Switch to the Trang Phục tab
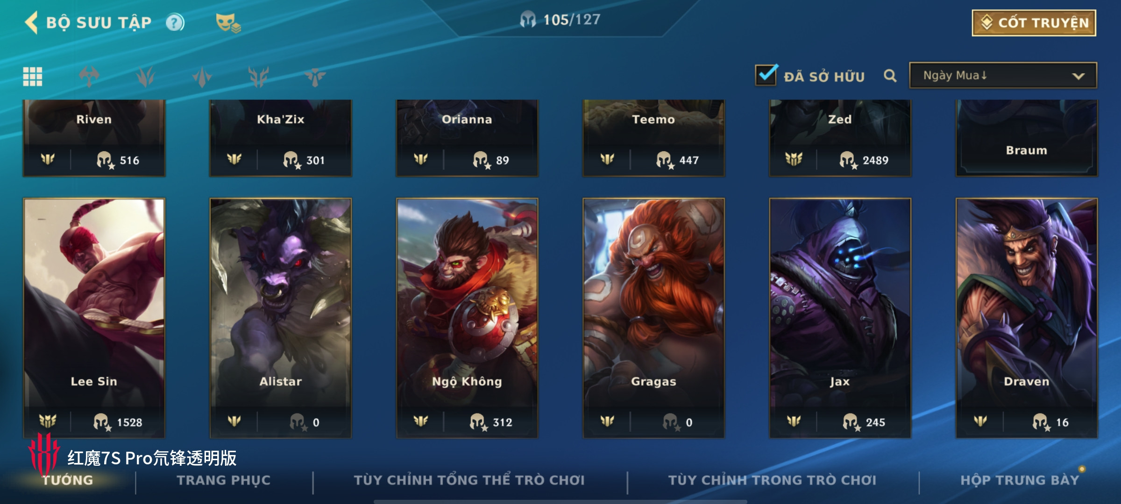 224,480
